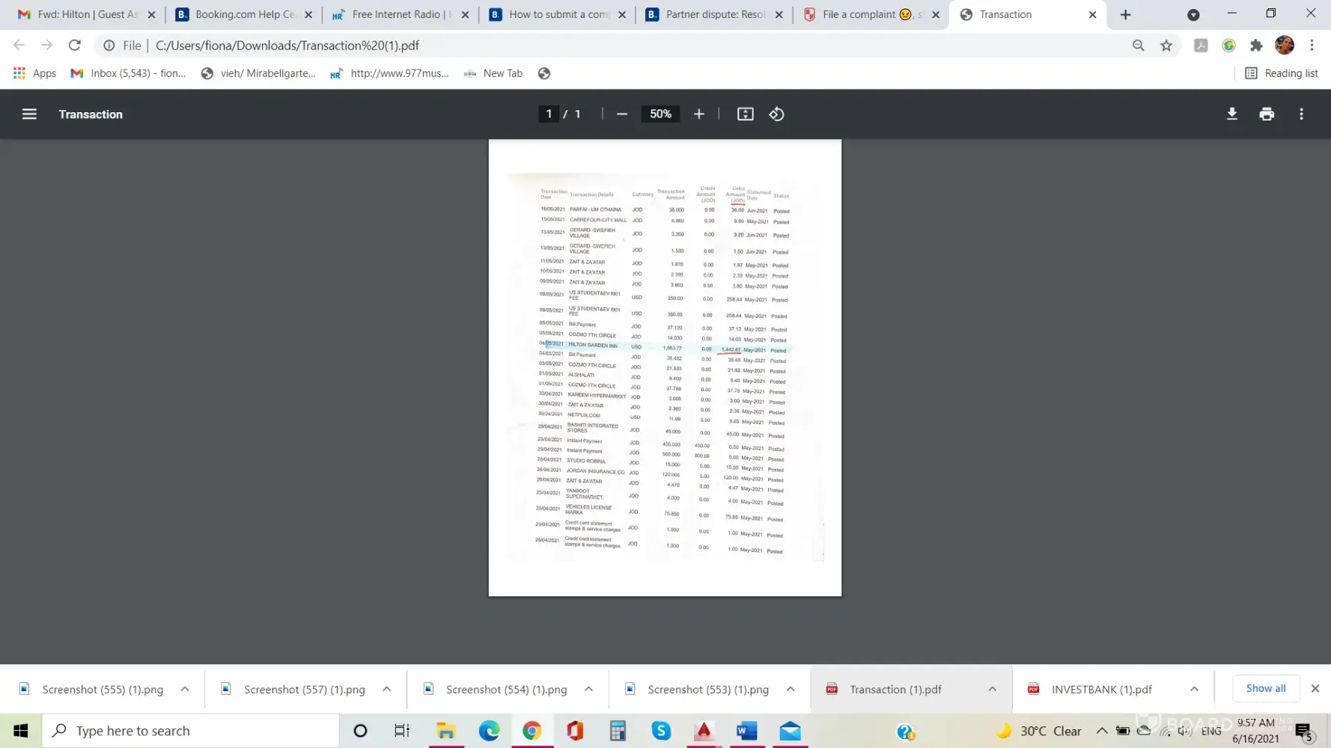
Task: Open the Chrome three-dot menu
Action: (1312, 46)
